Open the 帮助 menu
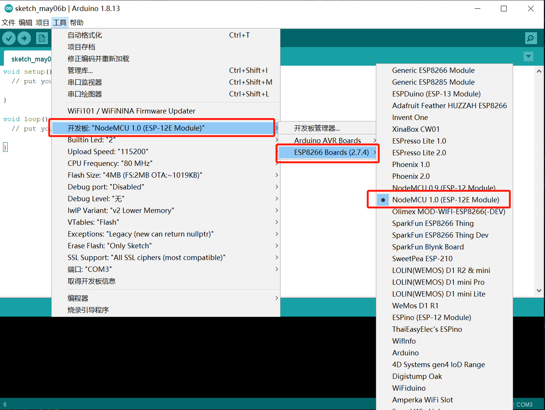 [77, 23]
